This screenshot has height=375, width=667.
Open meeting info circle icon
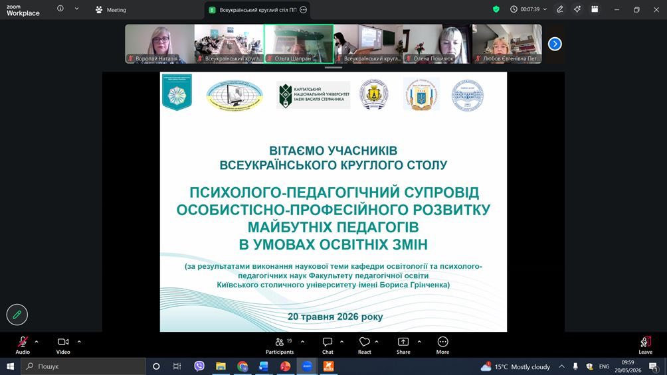click(x=60, y=9)
